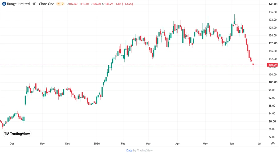Click the Apr label on time axis
The width and height of the screenshot is (279, 154).
(x=177, y=143)
